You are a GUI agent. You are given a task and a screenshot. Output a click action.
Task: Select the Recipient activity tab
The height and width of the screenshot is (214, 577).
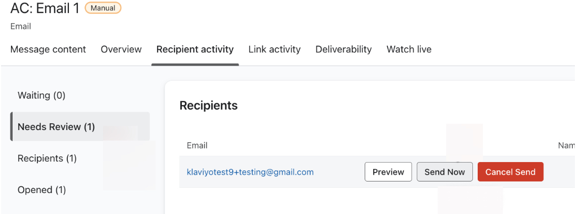195,49
